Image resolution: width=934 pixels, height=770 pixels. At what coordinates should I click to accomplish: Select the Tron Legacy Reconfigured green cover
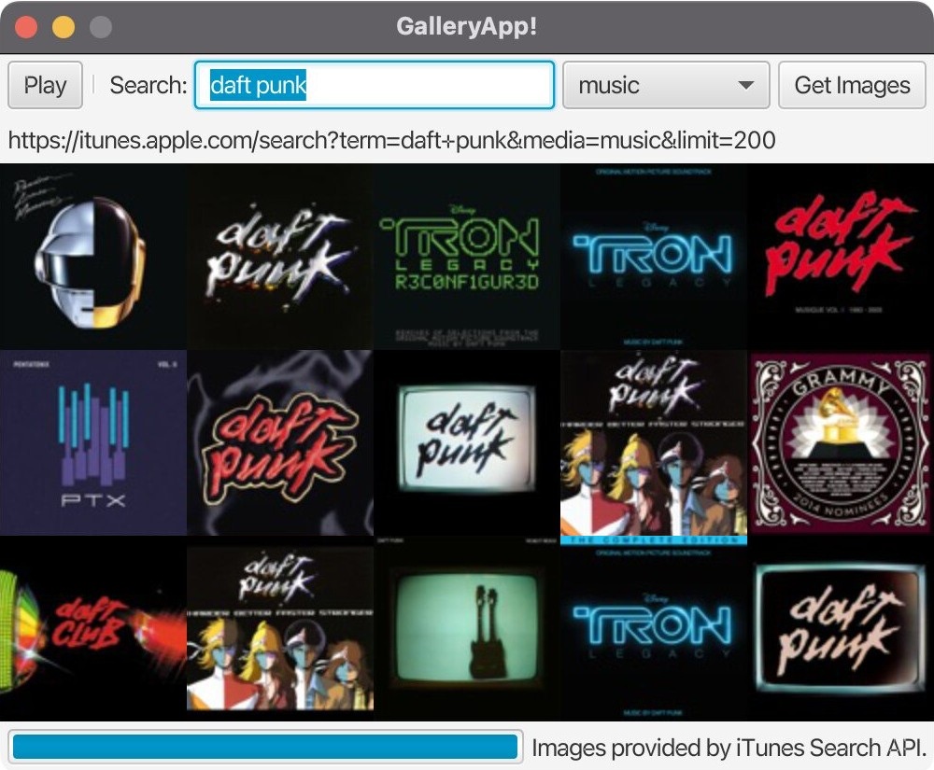coord(467,257)
